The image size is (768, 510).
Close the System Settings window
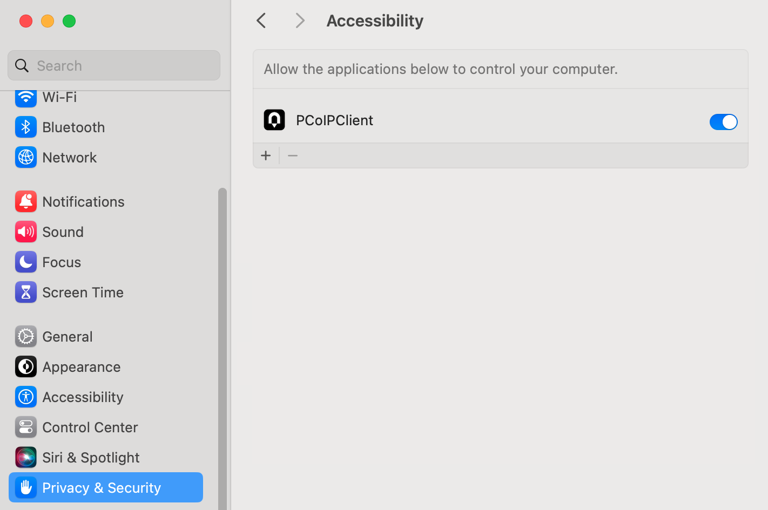coord(26,21)
